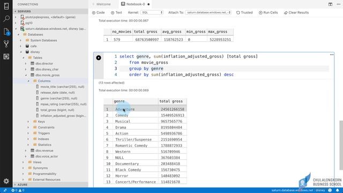Viewport: 343px width, 193px height.
Task: Click the notebook vertical scrollbar
Action: click(x=341, y=145)
